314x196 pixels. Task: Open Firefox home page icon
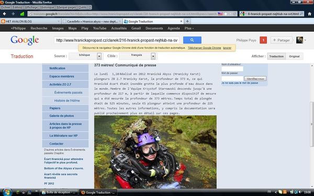click(x=310, y=14)
